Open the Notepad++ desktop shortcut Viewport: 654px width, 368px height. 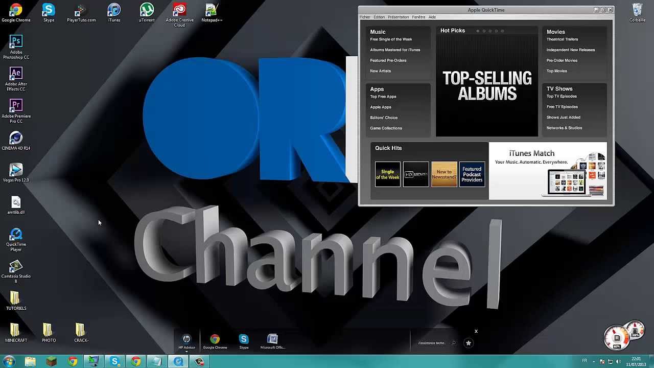212,13
